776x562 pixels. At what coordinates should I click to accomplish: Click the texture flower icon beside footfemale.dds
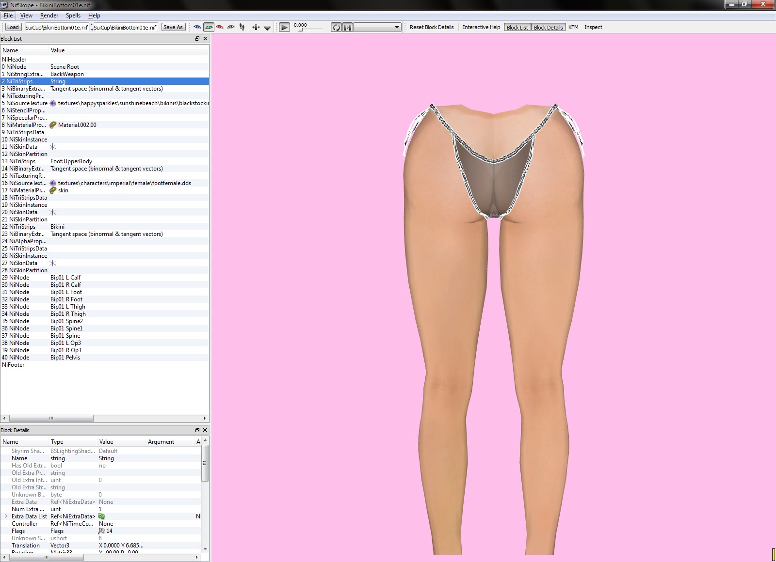tap(53, 183)
